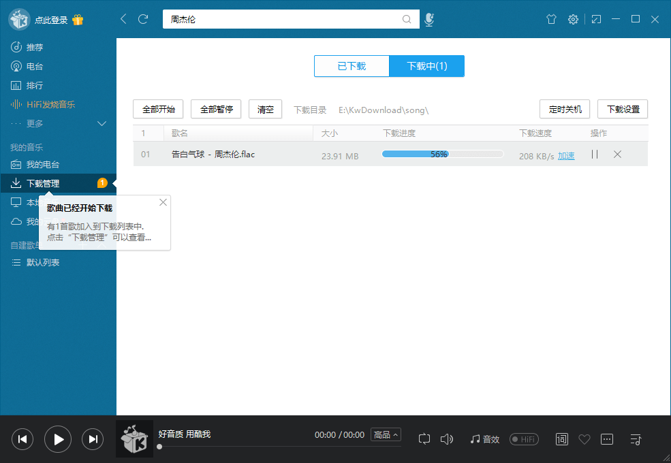
Task: Pause the 告白气球 download
Action: (x=595, y=155)
